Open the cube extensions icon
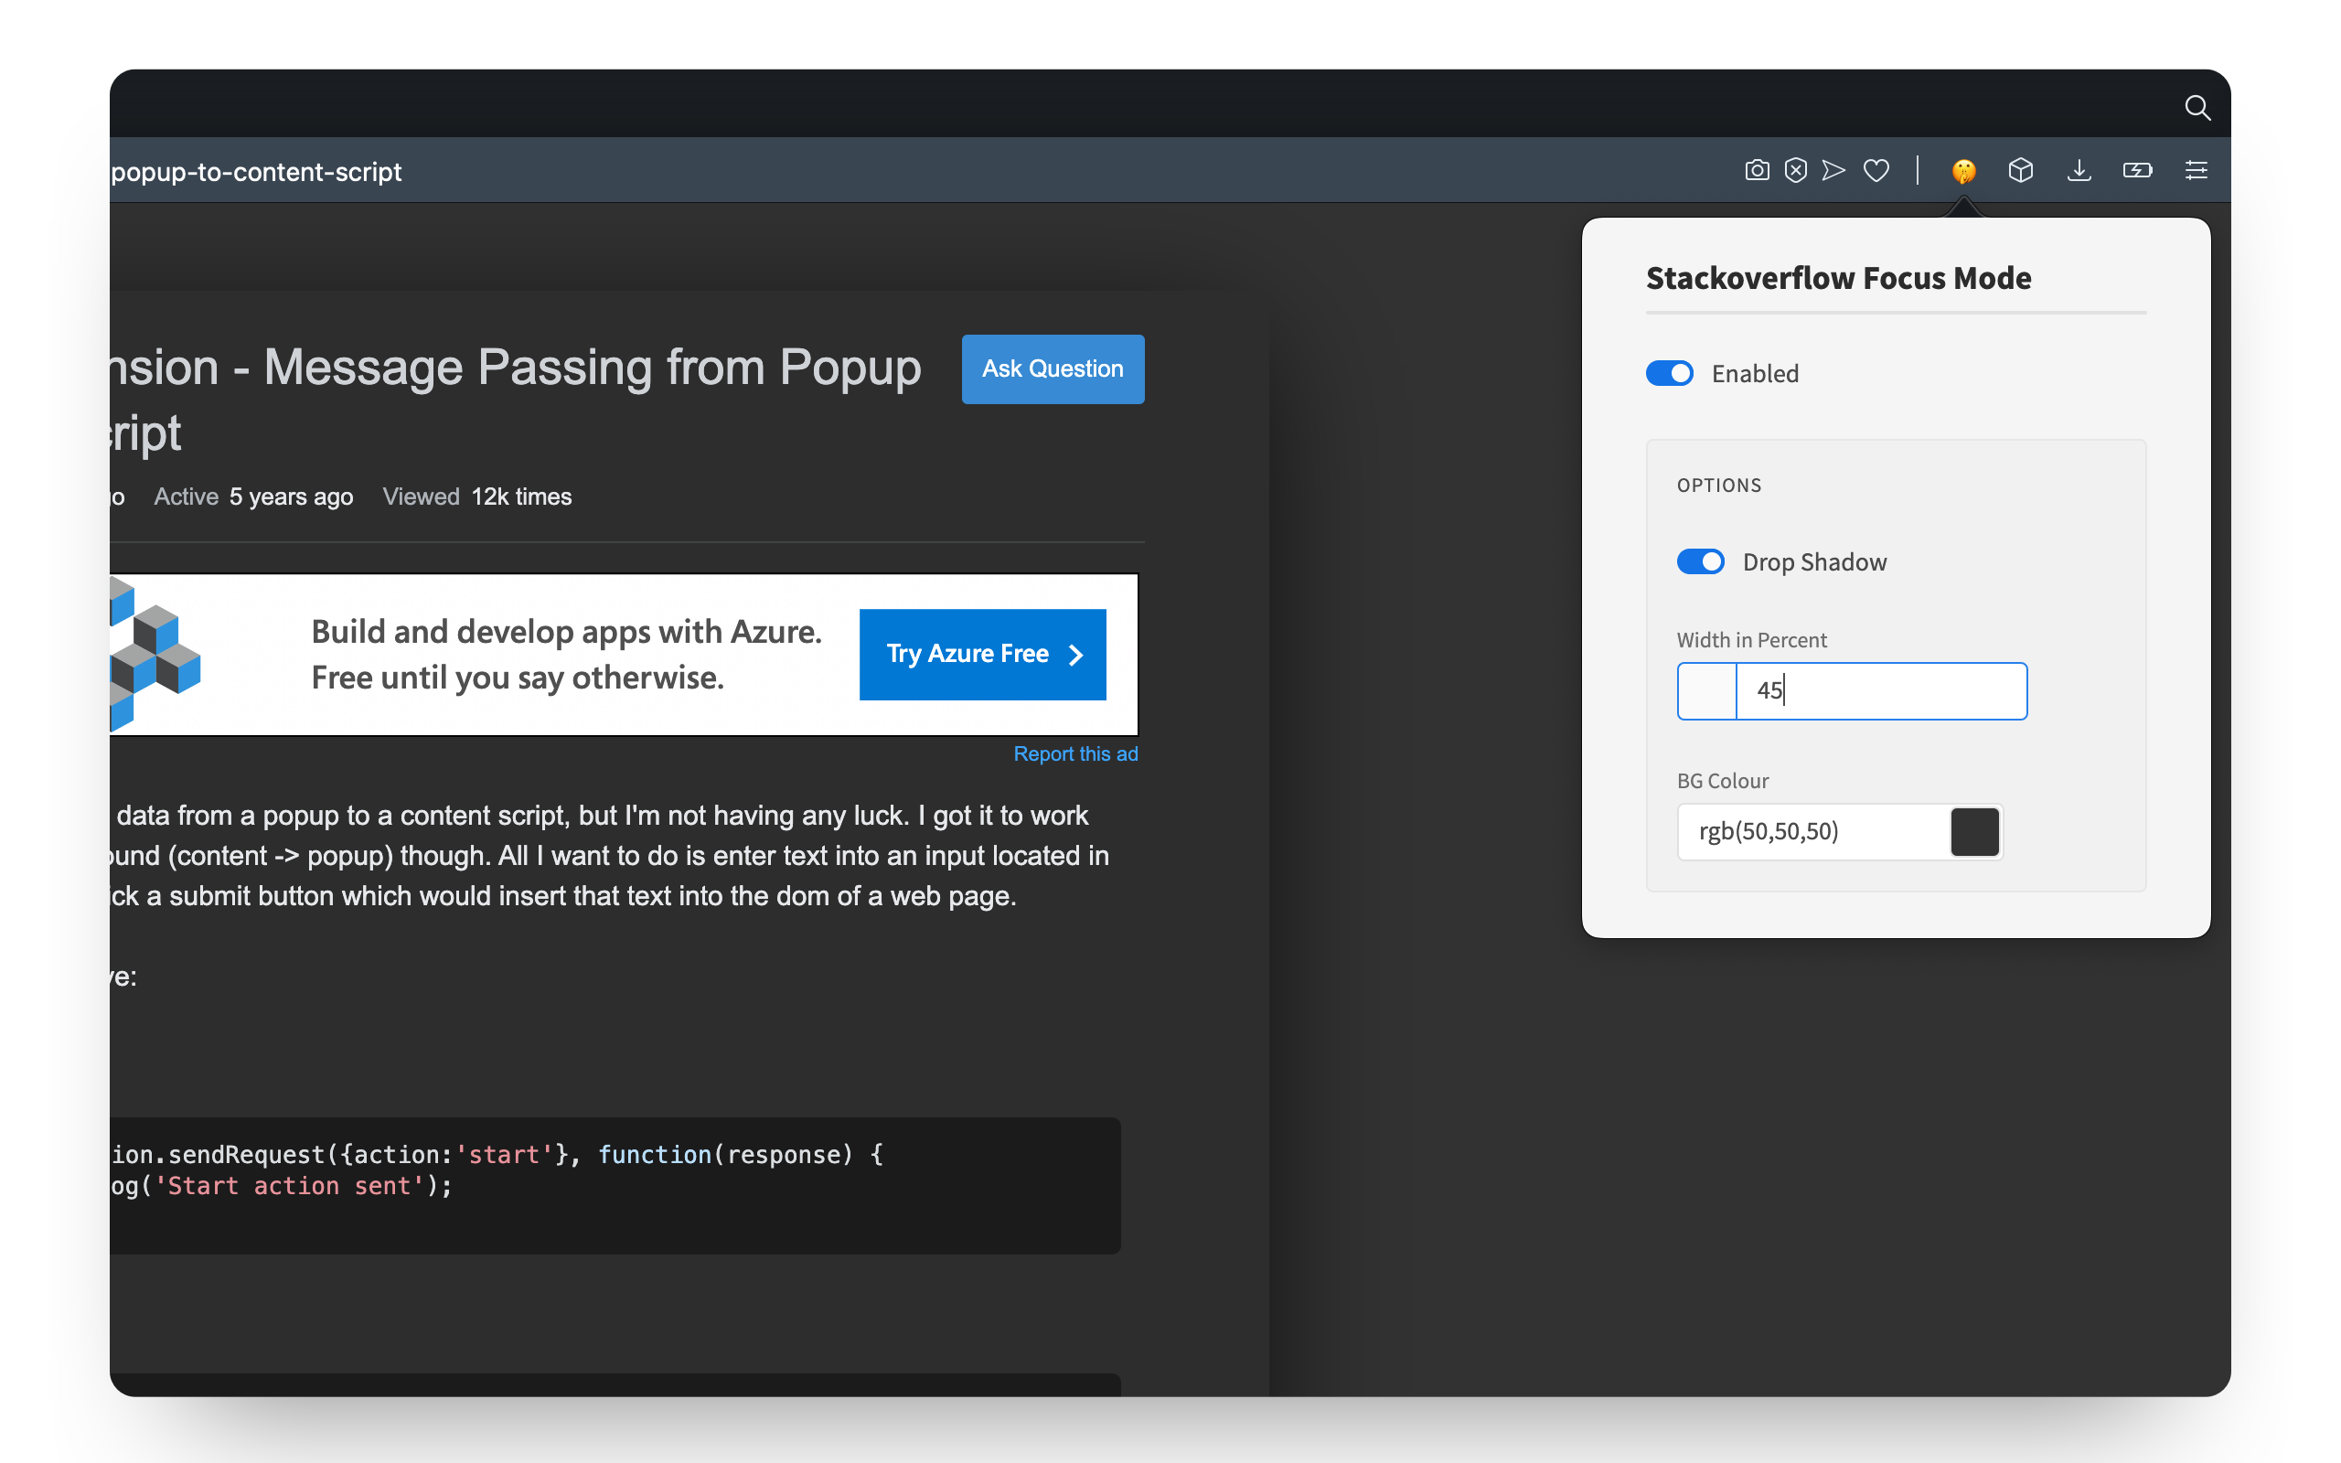Image resolution: width=2341 pixels, height=1463 pixels. pyautogui.click(x=2020, y=171)
